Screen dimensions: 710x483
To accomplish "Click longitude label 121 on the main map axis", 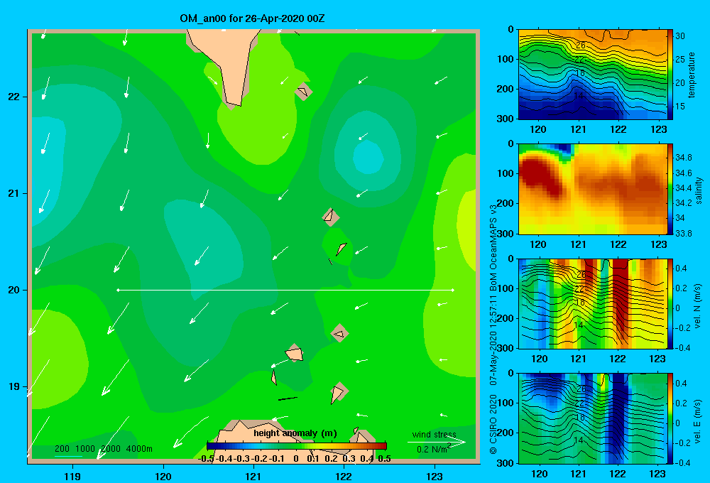I will tap(253, 476).
